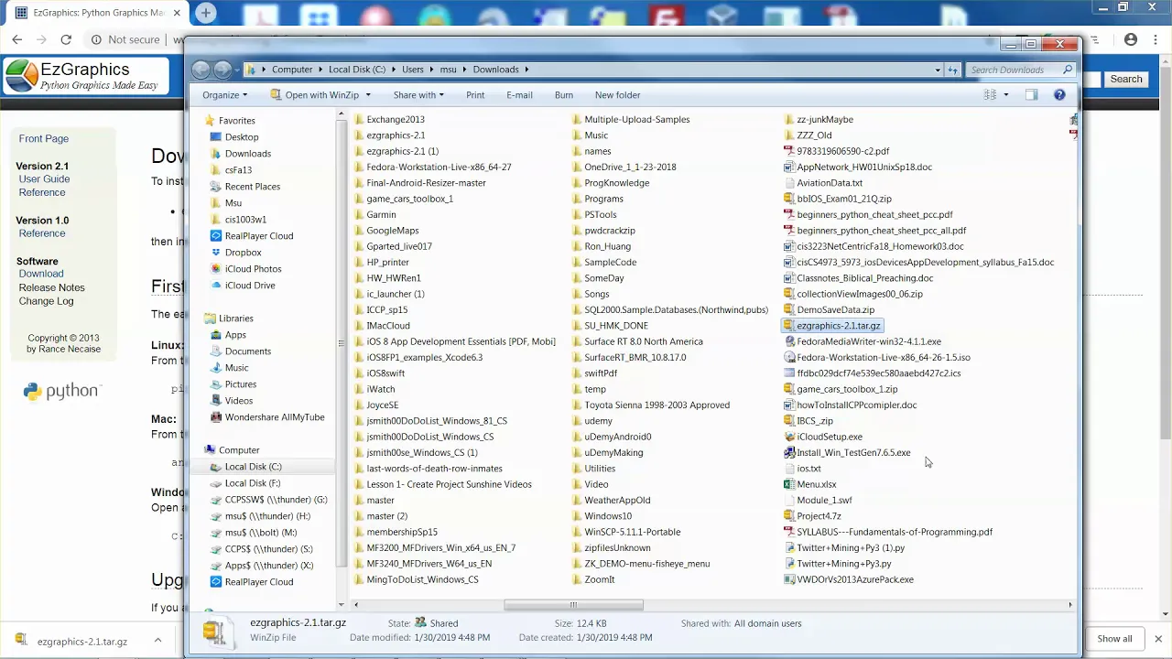1172x659 pixels.
Task: Open the Front Page link on EzGraphics site
Action: (44, 139)
